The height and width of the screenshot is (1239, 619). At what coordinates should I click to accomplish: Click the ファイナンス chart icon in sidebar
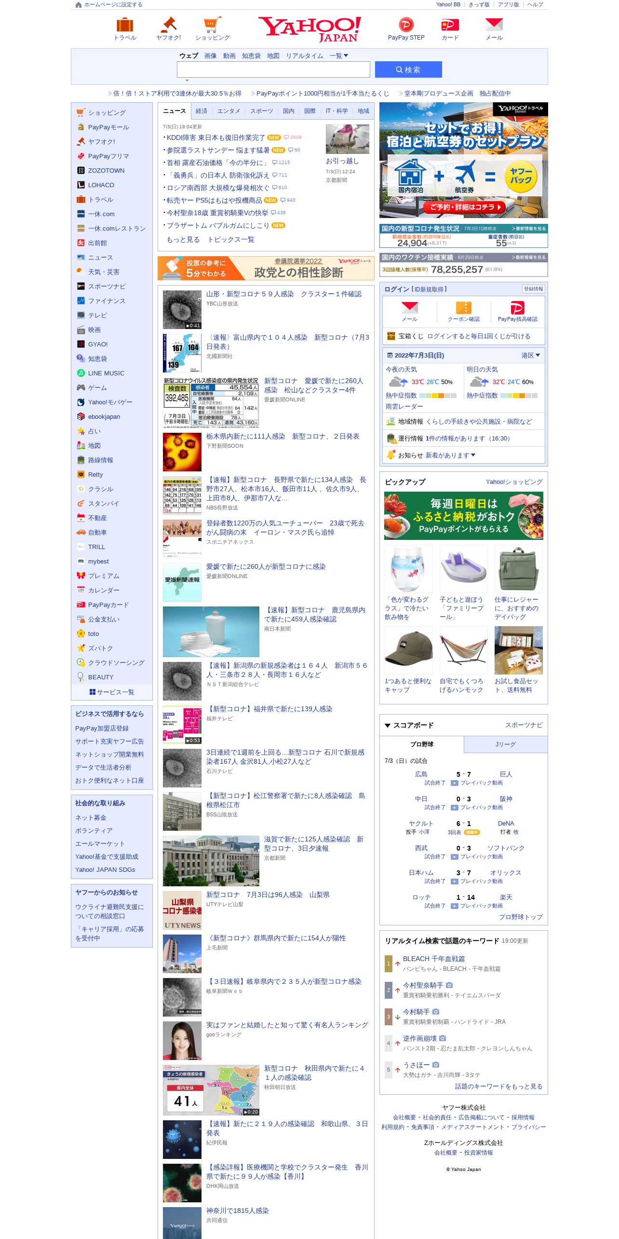point(81,301)
